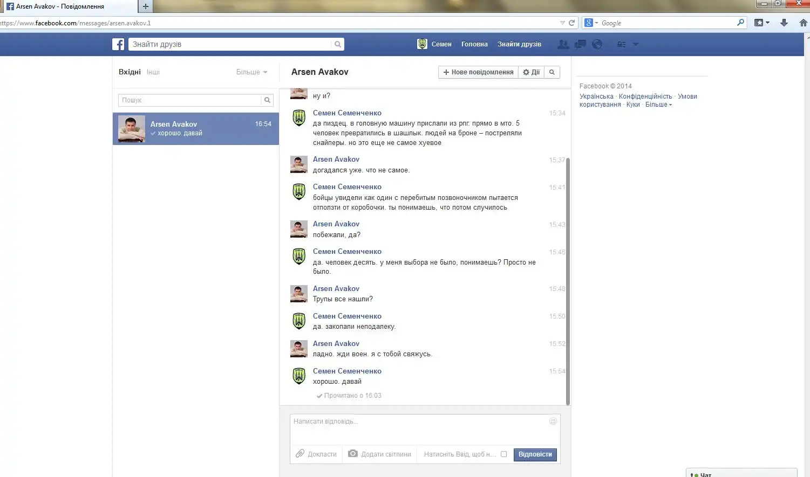Click the Facebook logo icon

point(118,44)
